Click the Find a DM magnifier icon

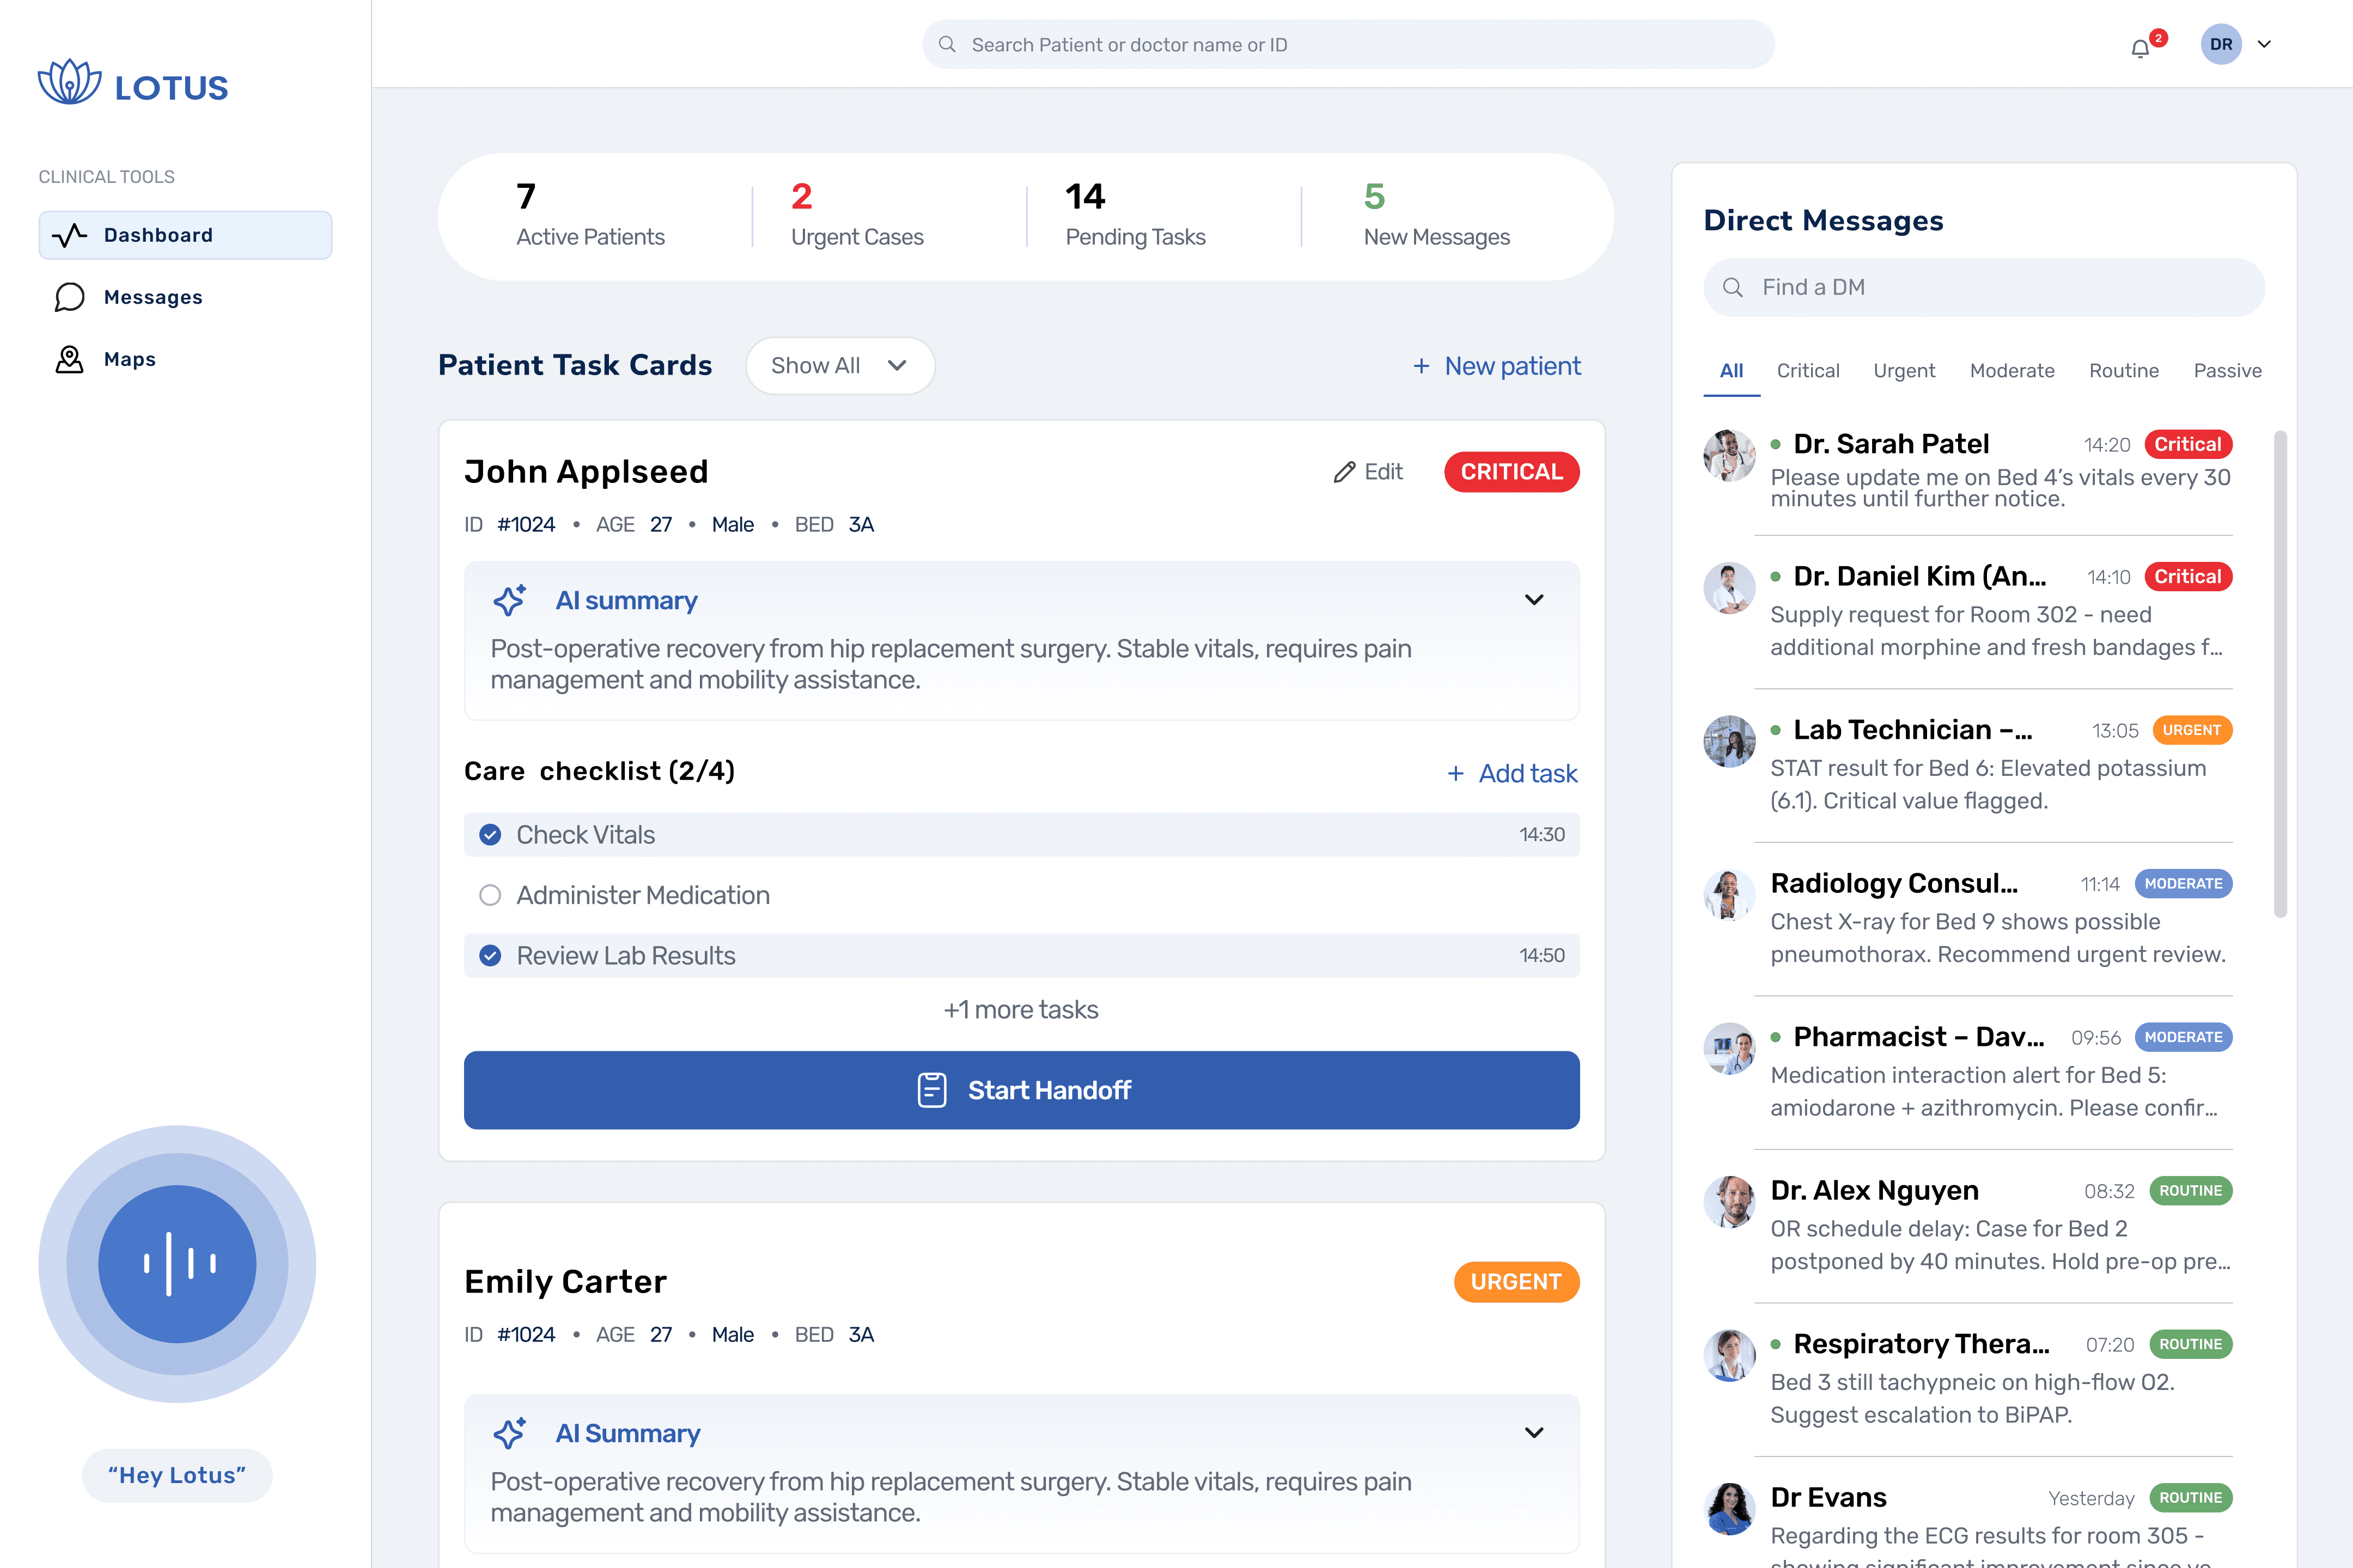pyautogui.click(x=1733, y=288)
